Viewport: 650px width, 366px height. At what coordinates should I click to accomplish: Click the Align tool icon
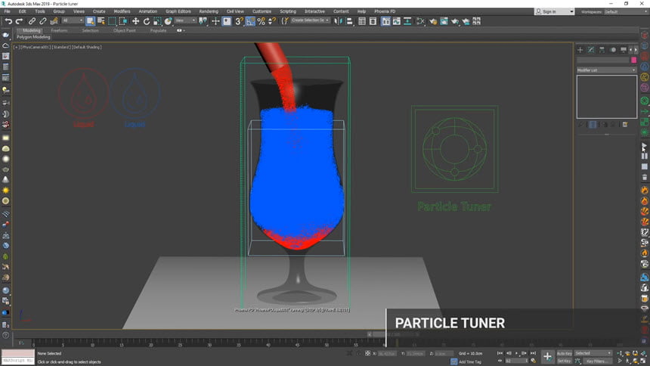point(349,21)
